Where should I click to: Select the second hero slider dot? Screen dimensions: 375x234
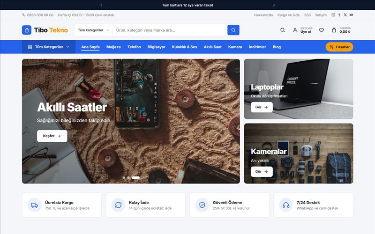128,178
